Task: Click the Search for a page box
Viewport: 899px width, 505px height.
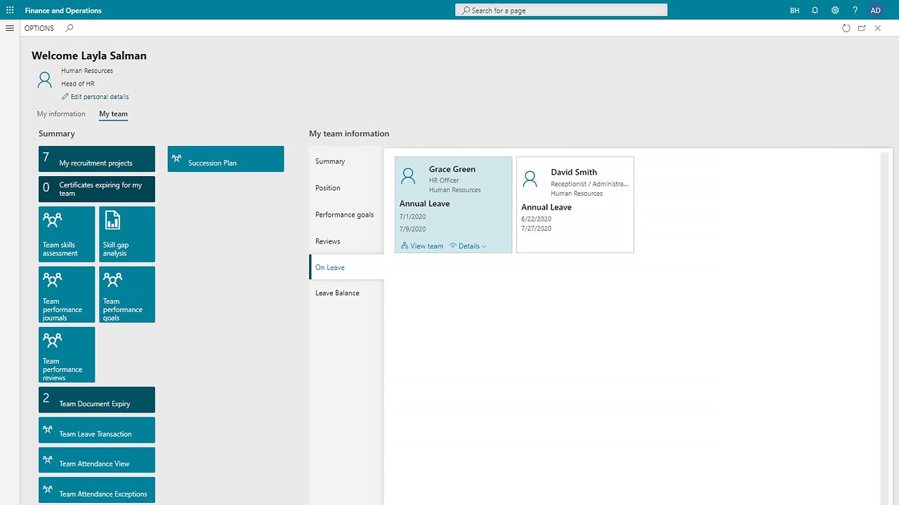Action: click(561, 11)
